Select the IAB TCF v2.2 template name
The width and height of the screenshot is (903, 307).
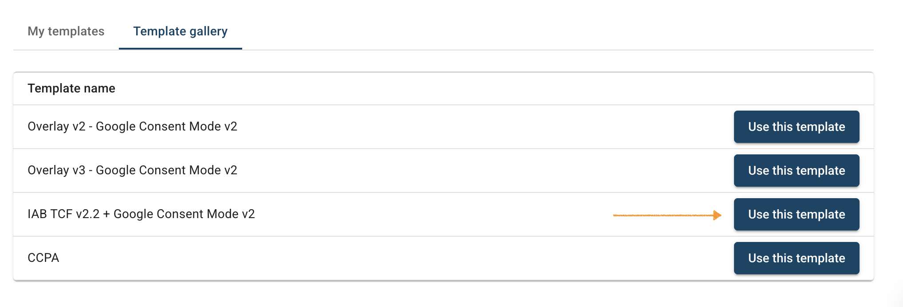tap(141, 214)
